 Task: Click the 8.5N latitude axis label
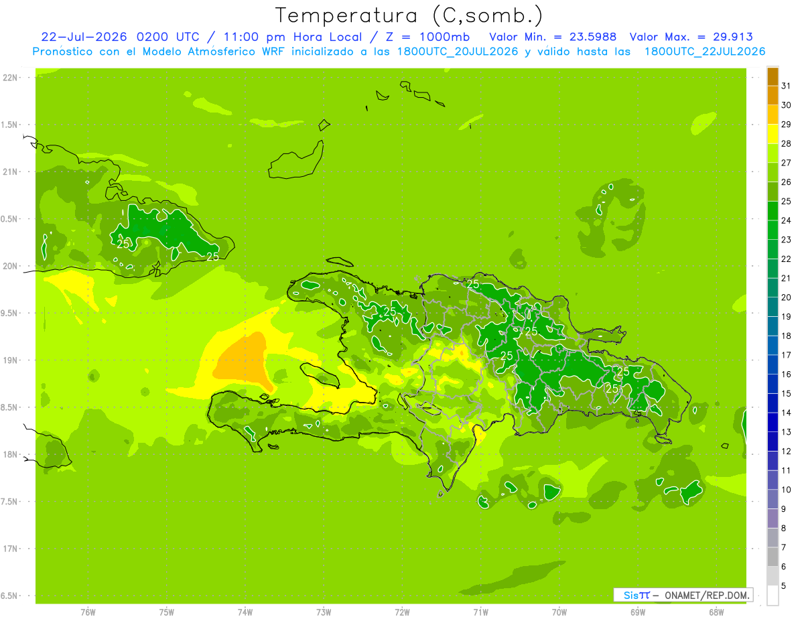[9, 407]
